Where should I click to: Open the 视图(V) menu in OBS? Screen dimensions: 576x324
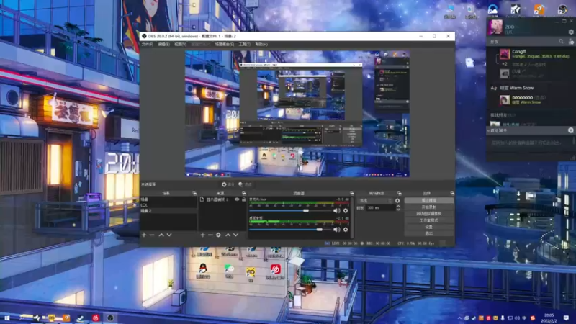coord(181,45)
